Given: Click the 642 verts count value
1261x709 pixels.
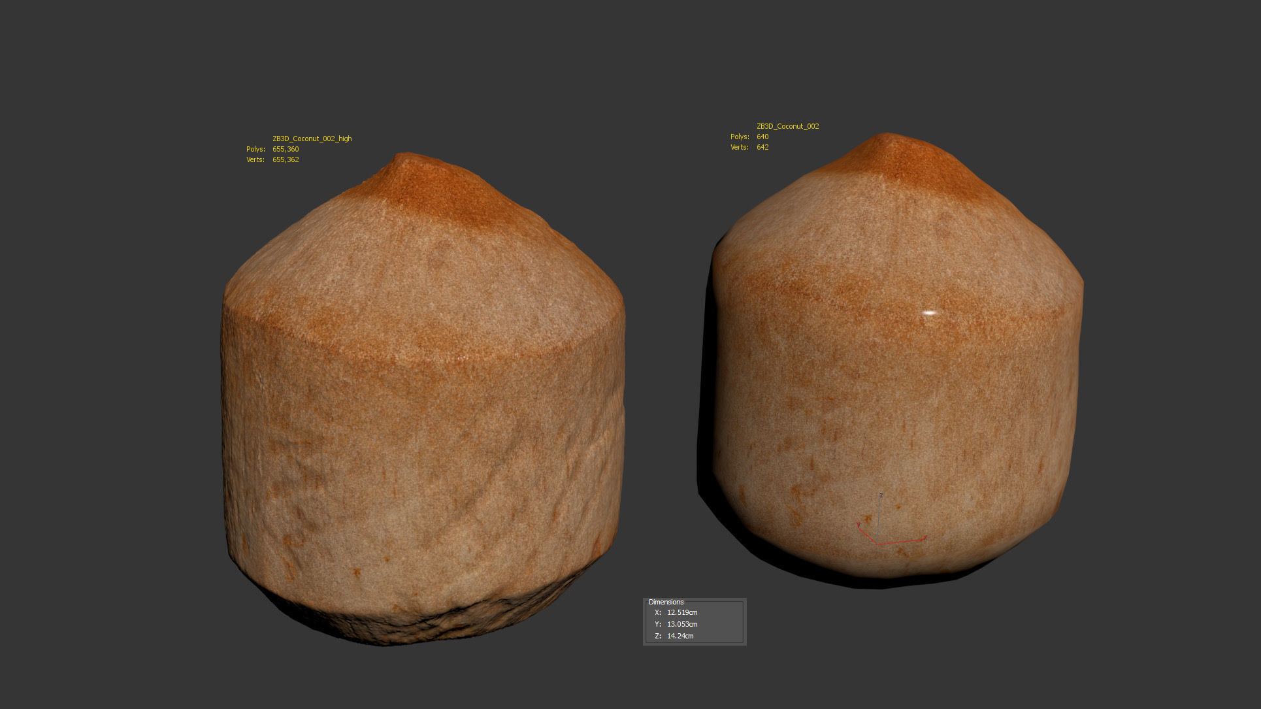Looking at the screenshot, I should click(762, 147).
